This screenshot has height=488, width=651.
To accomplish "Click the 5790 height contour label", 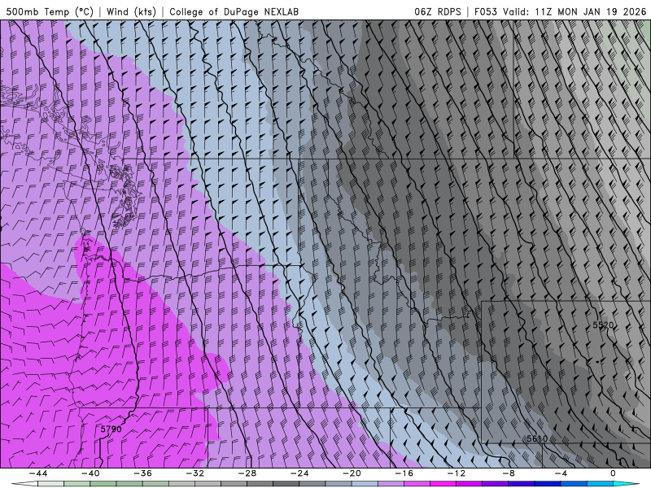I will pos(111,429).
